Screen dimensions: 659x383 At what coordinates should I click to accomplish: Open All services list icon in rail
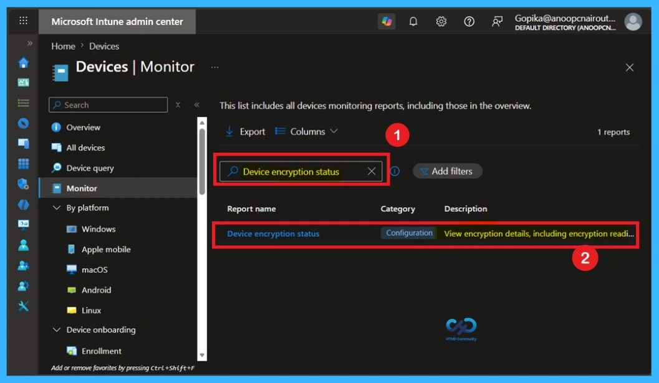[x=24, y=103]
